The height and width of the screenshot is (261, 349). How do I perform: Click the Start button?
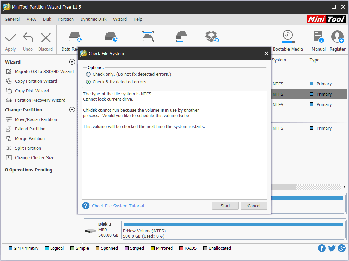(x=225, y=206)
